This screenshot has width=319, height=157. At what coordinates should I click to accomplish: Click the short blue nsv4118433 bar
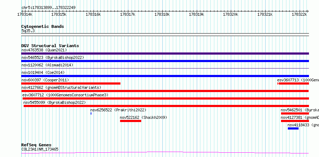coord(293,128)
